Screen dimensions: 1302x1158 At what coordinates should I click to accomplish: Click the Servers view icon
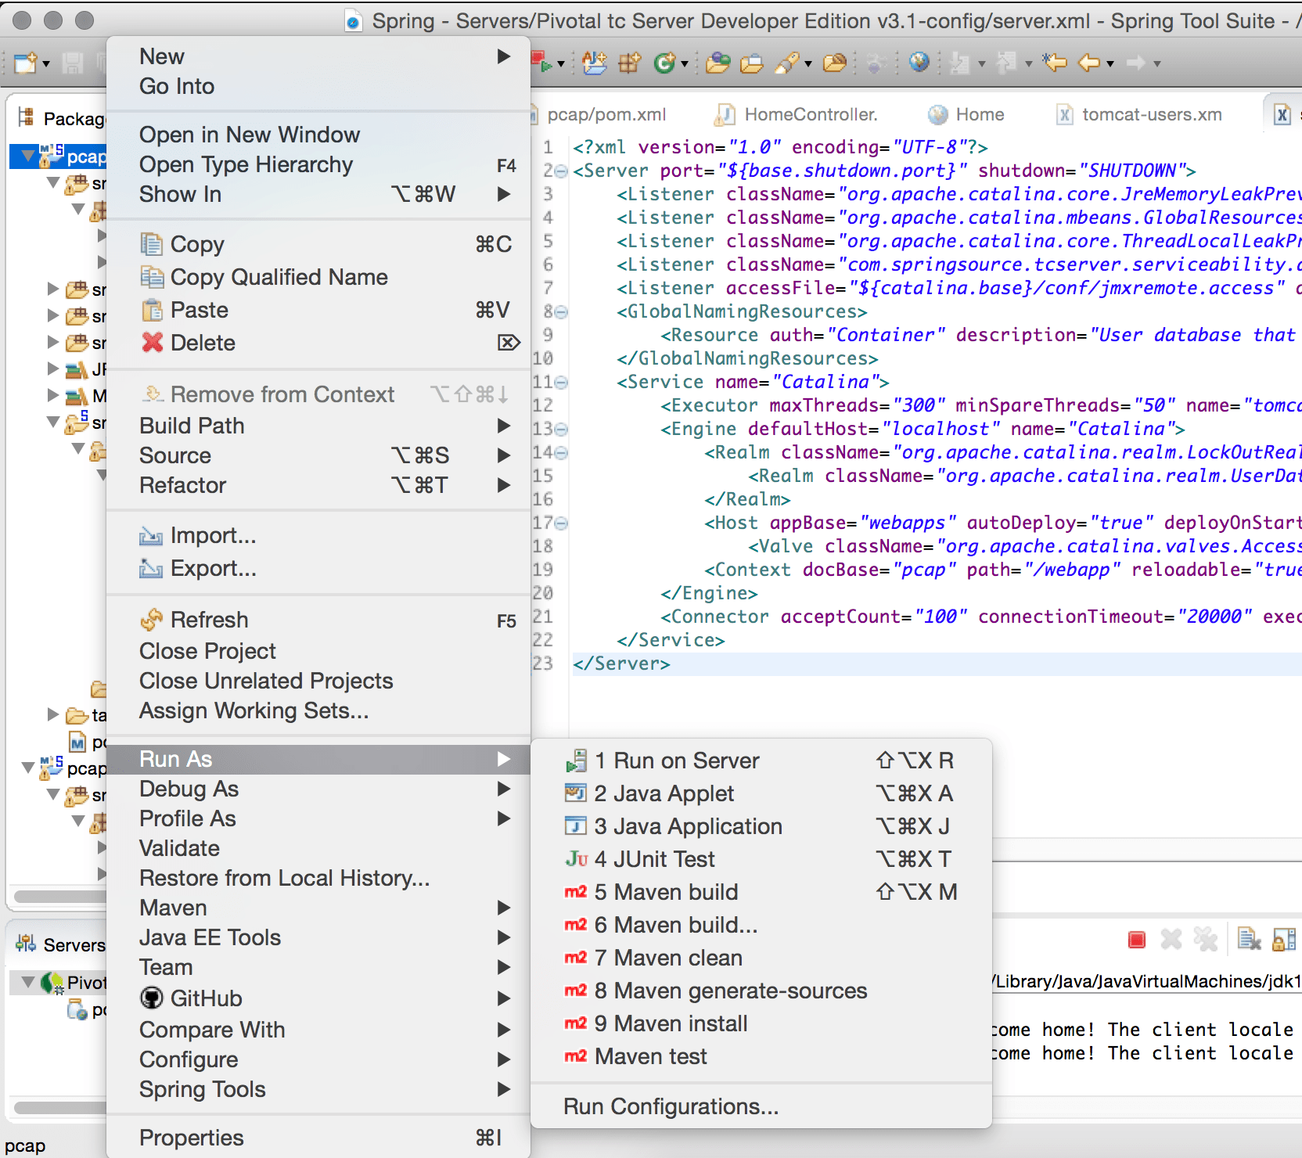point(26,944)
